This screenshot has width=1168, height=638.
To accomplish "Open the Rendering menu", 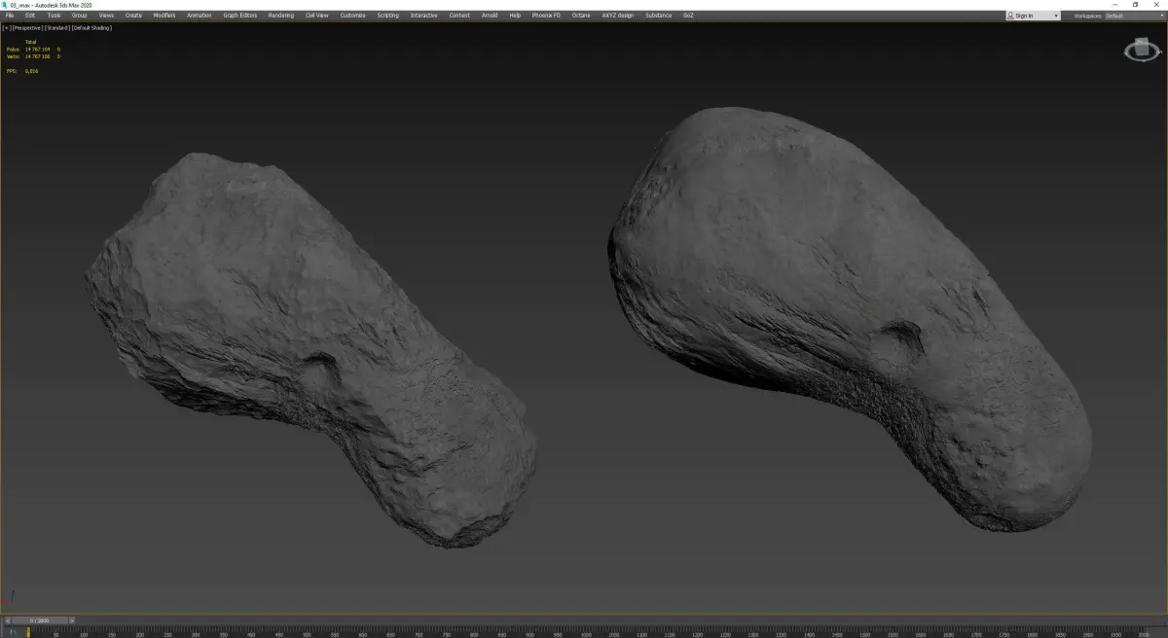I will 280,16.
